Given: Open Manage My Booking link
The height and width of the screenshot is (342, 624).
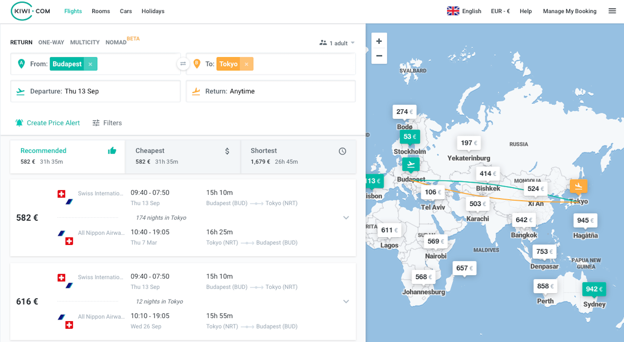Looking at the screenshot, I should coord(569,11).
